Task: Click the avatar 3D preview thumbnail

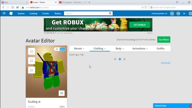Action: [46, 72]
